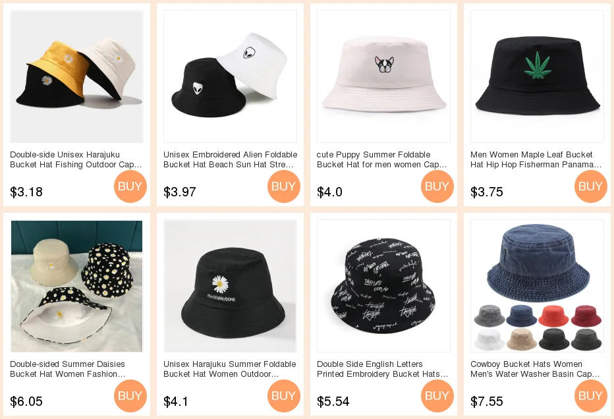Click BUY for the $3.97 alien hat
The image size is (614, 419).
pos(284,186)
